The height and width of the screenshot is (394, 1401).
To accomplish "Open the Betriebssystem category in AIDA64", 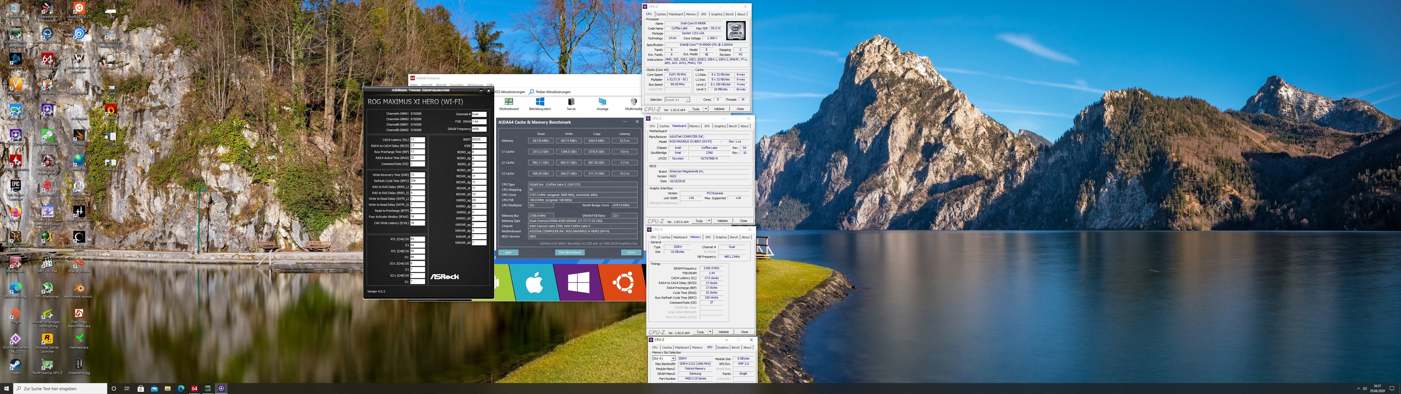I will point(540,105).
